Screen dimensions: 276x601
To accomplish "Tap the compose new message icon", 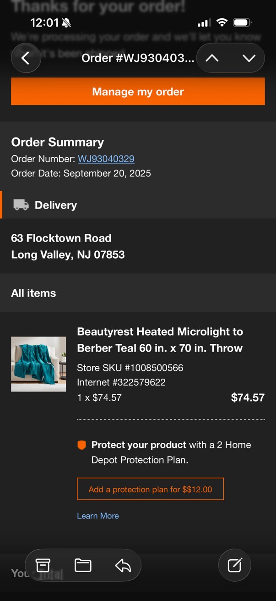I will [234, 565].
